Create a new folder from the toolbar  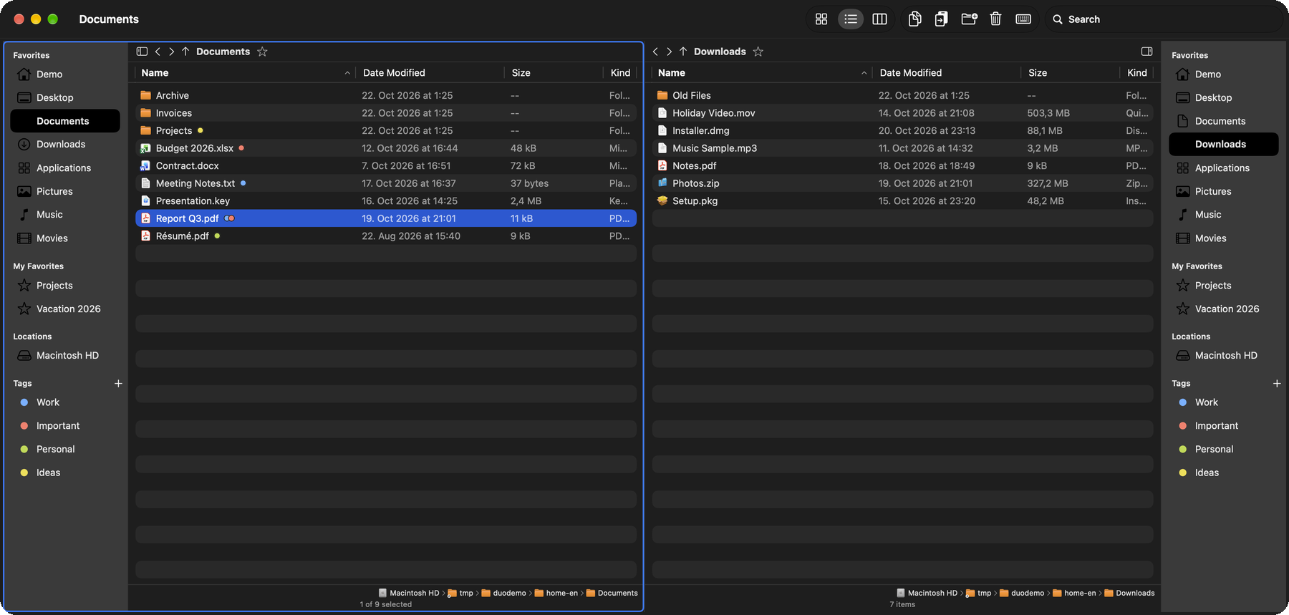click(x=969, y=19)
